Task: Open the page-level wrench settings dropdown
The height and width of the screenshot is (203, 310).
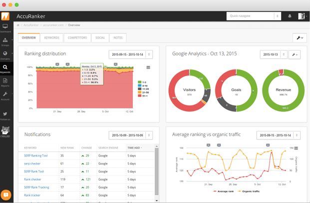Action: coord(300,37)
